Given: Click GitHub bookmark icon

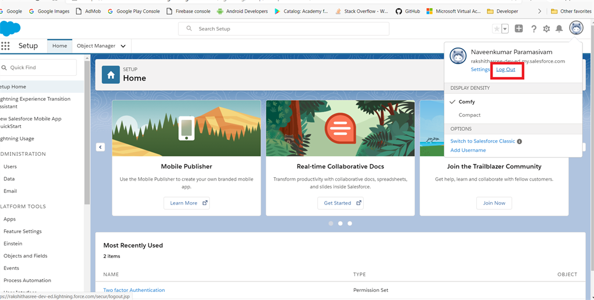Looking at the screenshot, I should [x=399, y=12].
